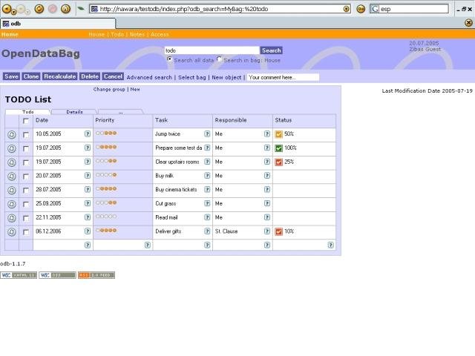Image resolution: width=475 pixels, height=356 pixels.
Task: Click help icon next to Buy milk task
Action: pos(207,176)
